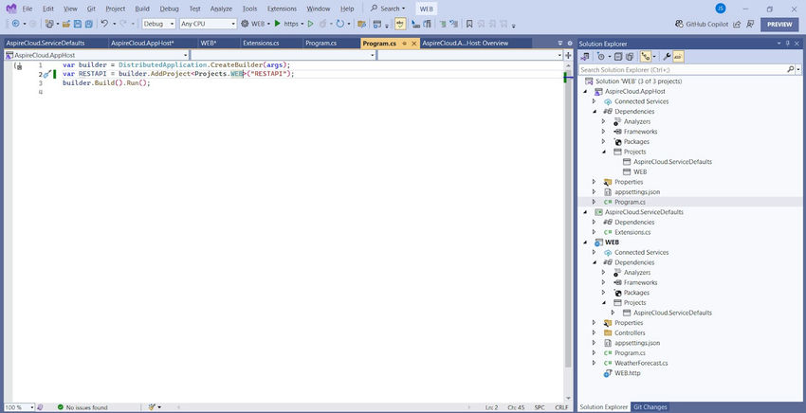Switch to the Extensions.cs tab
Image resolution: width=806 pixels, height=413 pixels.
(x=261, y=43)
